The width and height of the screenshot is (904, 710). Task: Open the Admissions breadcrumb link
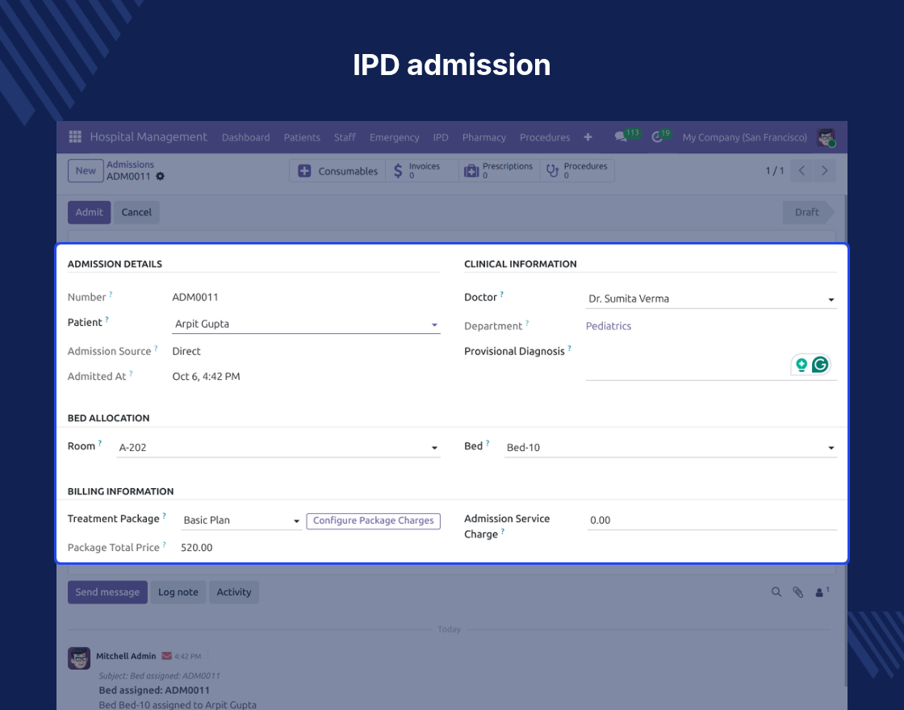pyautogui.click(x=130, y=165)
